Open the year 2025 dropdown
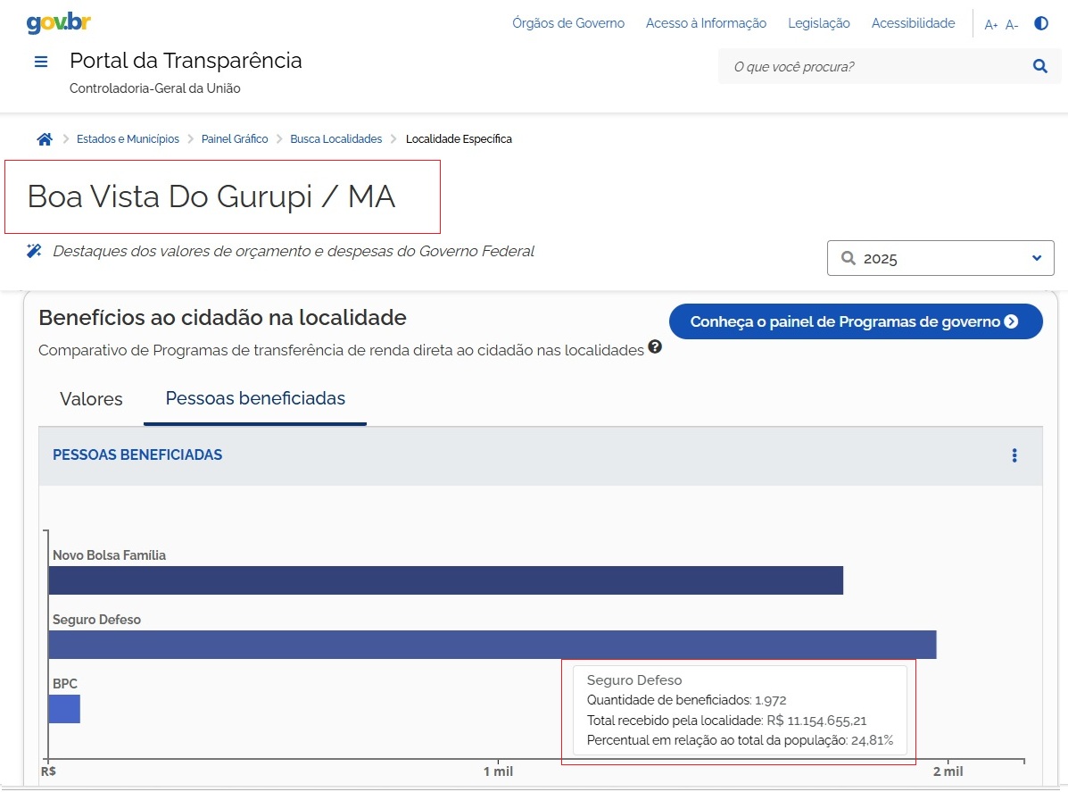The height and width of the screenshot is (792, 1068). [x=940, y=258]
